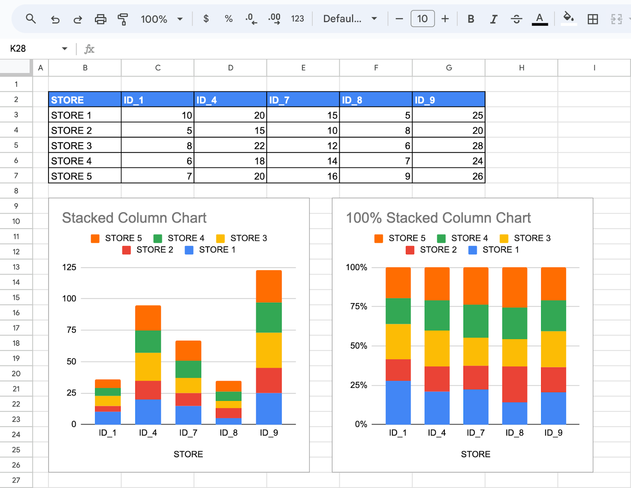Select the Stacked Column Chart title
Viewport: 631px width, 488px height.
coord(134,218)
